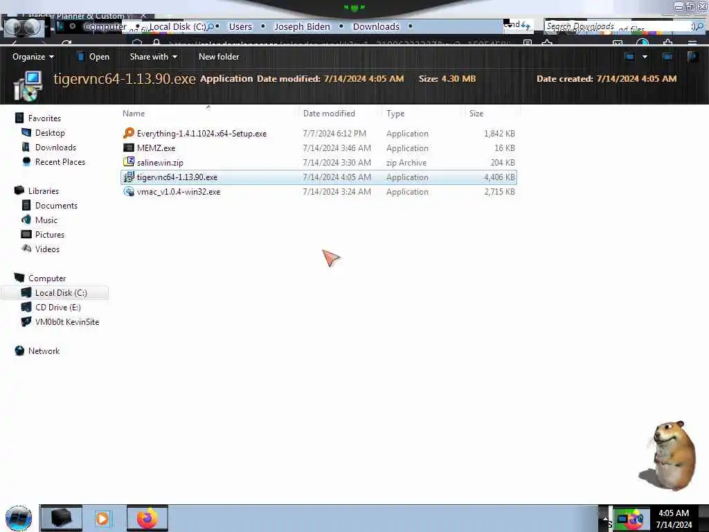Click Users in the address breadcrumb
The image size is (709, 532).
pyautogui.click(x=240, y=26)
